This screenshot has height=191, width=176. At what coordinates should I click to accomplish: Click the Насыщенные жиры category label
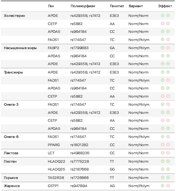(20, 48)
